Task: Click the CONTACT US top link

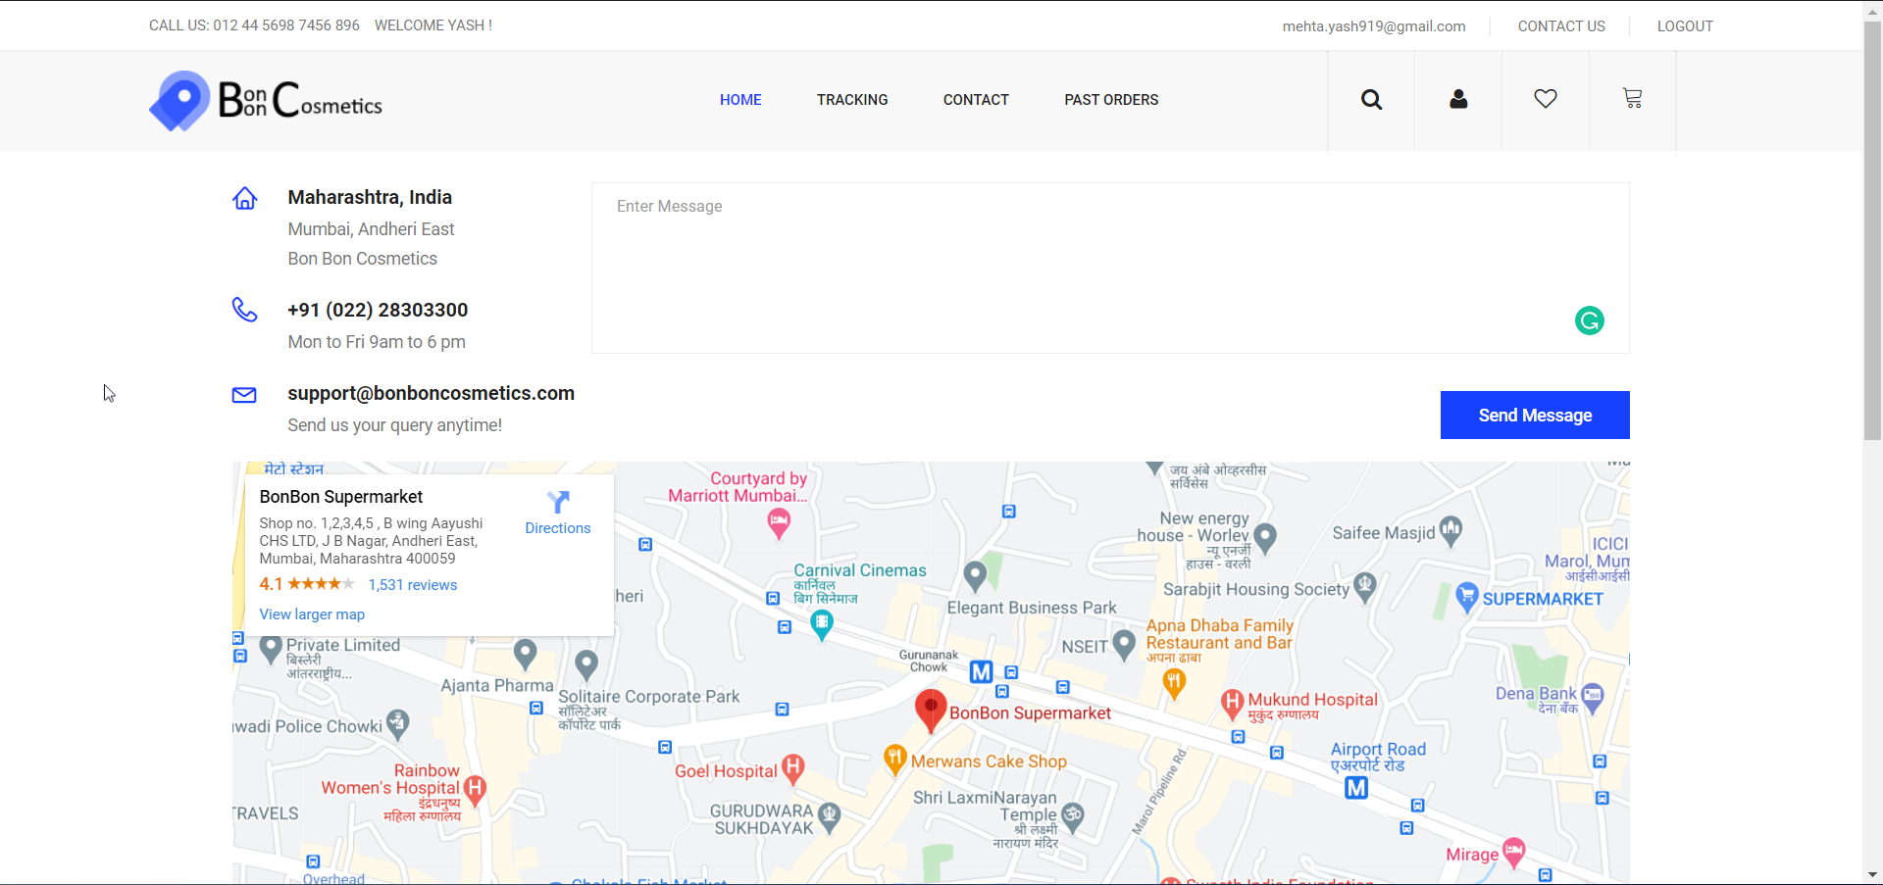Action: pos(1561,26)
